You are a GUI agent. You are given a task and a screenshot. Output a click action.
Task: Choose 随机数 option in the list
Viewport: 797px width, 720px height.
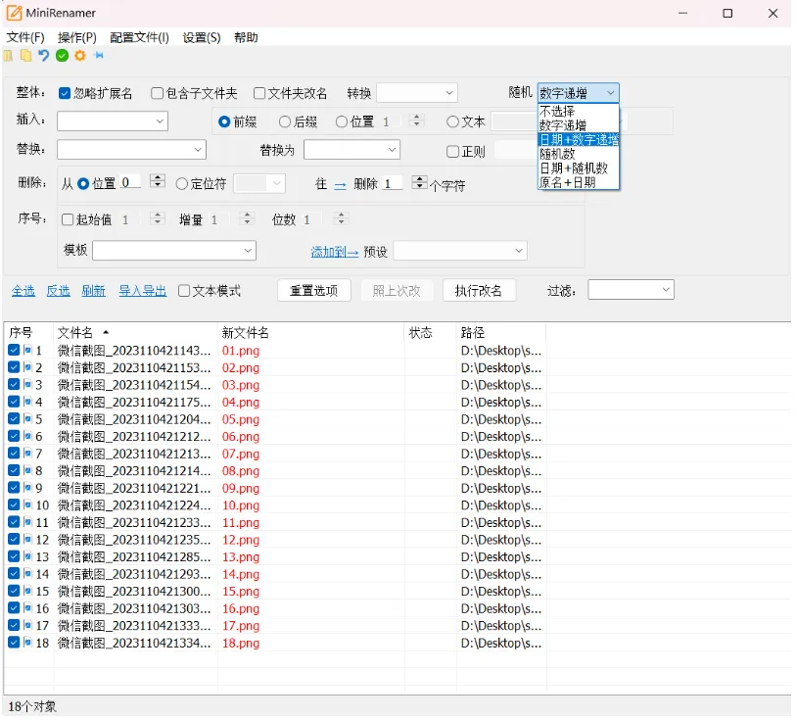click(x=578, y=154)
